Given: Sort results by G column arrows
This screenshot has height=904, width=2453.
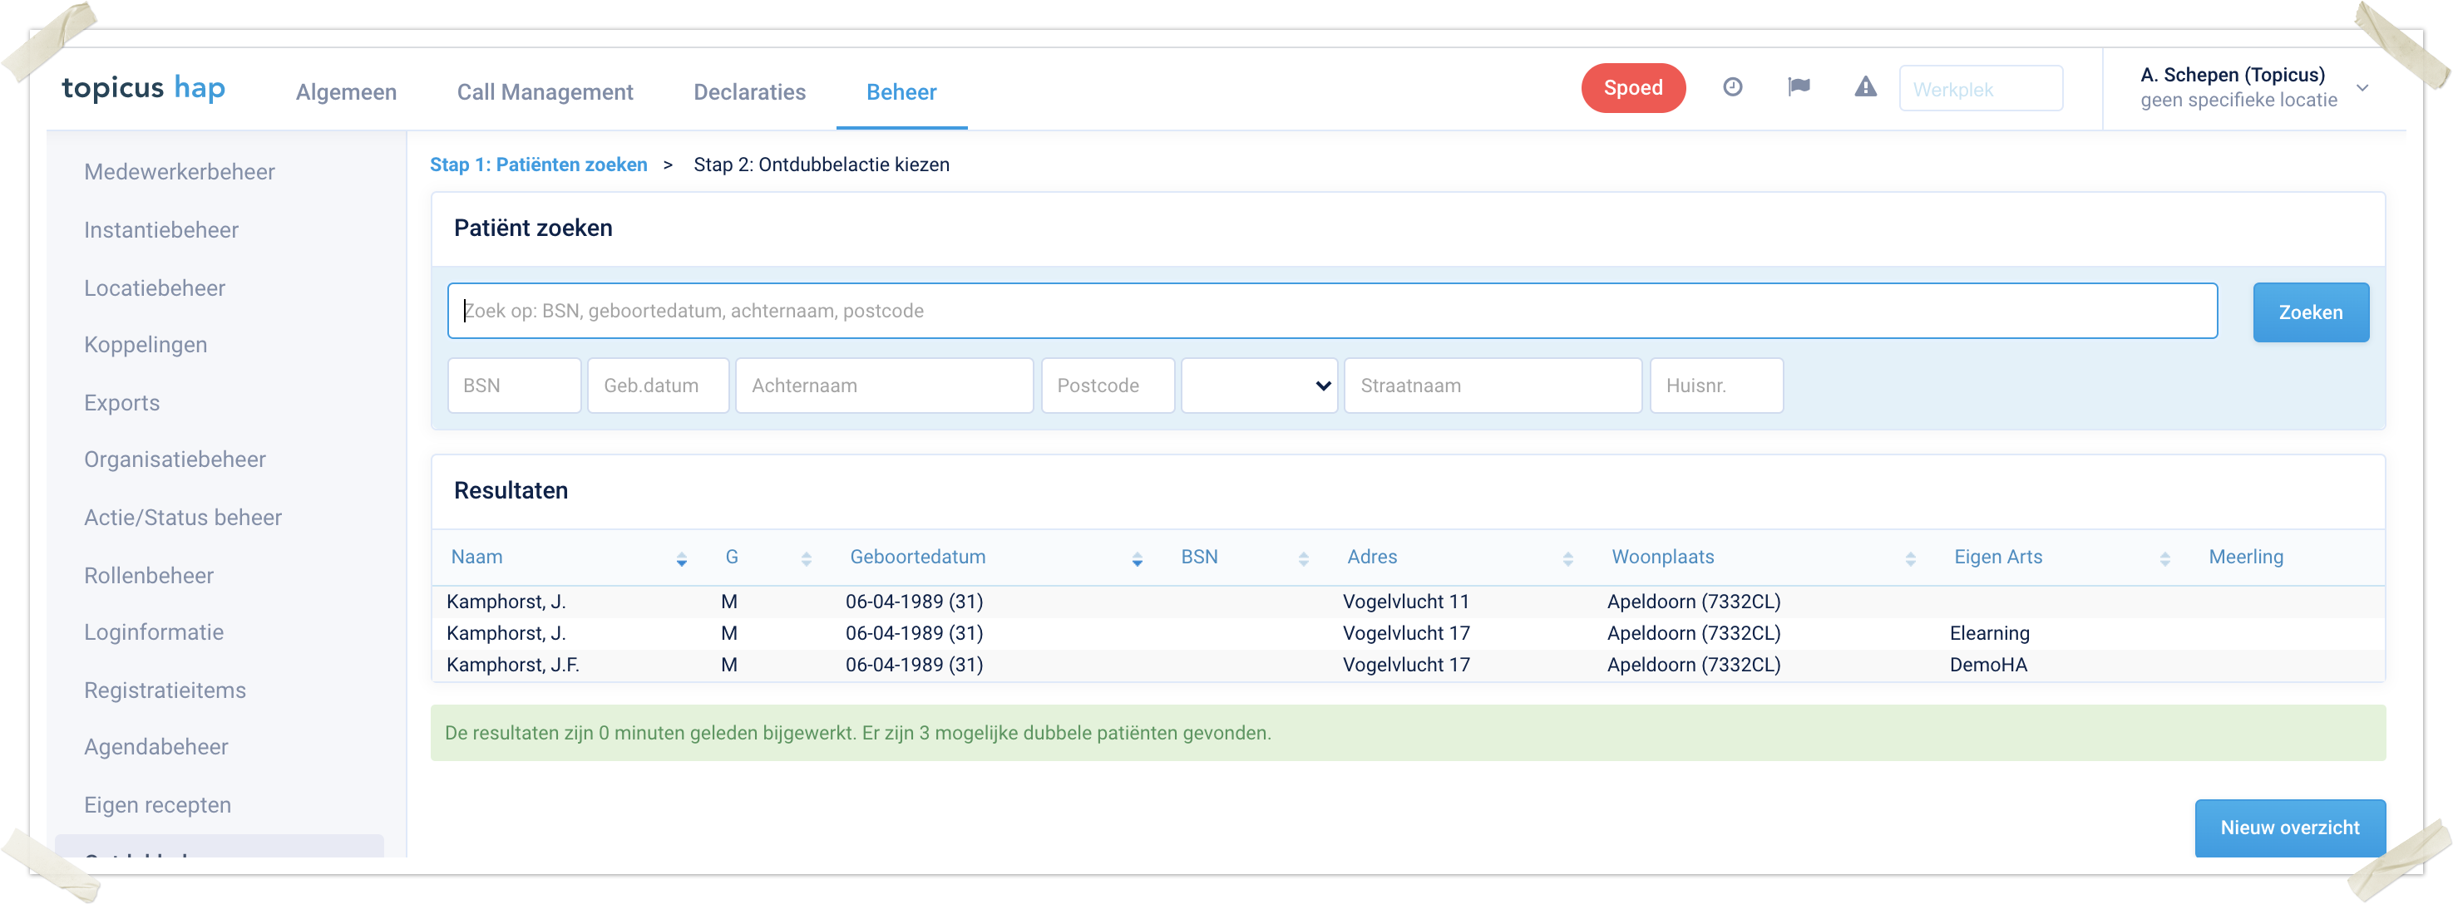Looking at the screenshot, I should tap(806, 559).
